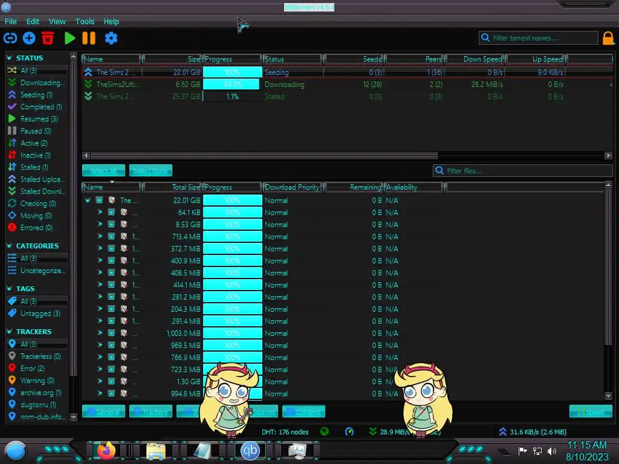
Task: Switch to the Content tab
Action: coord(303,411)
